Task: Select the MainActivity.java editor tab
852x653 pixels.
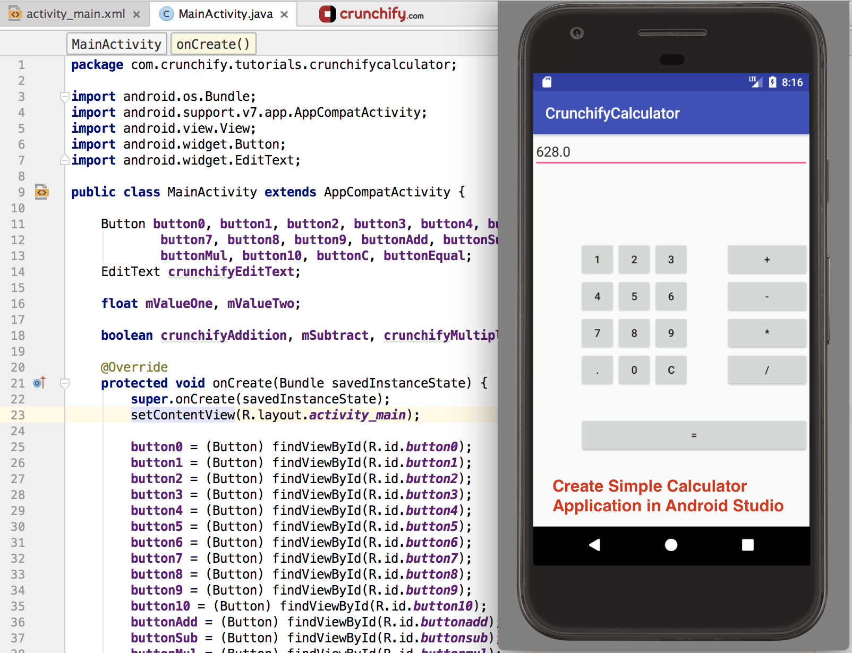Action: pyautogui.click(x=225, y=14)
